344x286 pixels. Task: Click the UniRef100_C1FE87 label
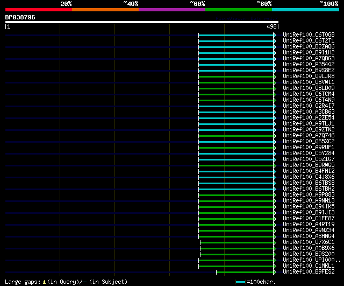tap(309, 219)
